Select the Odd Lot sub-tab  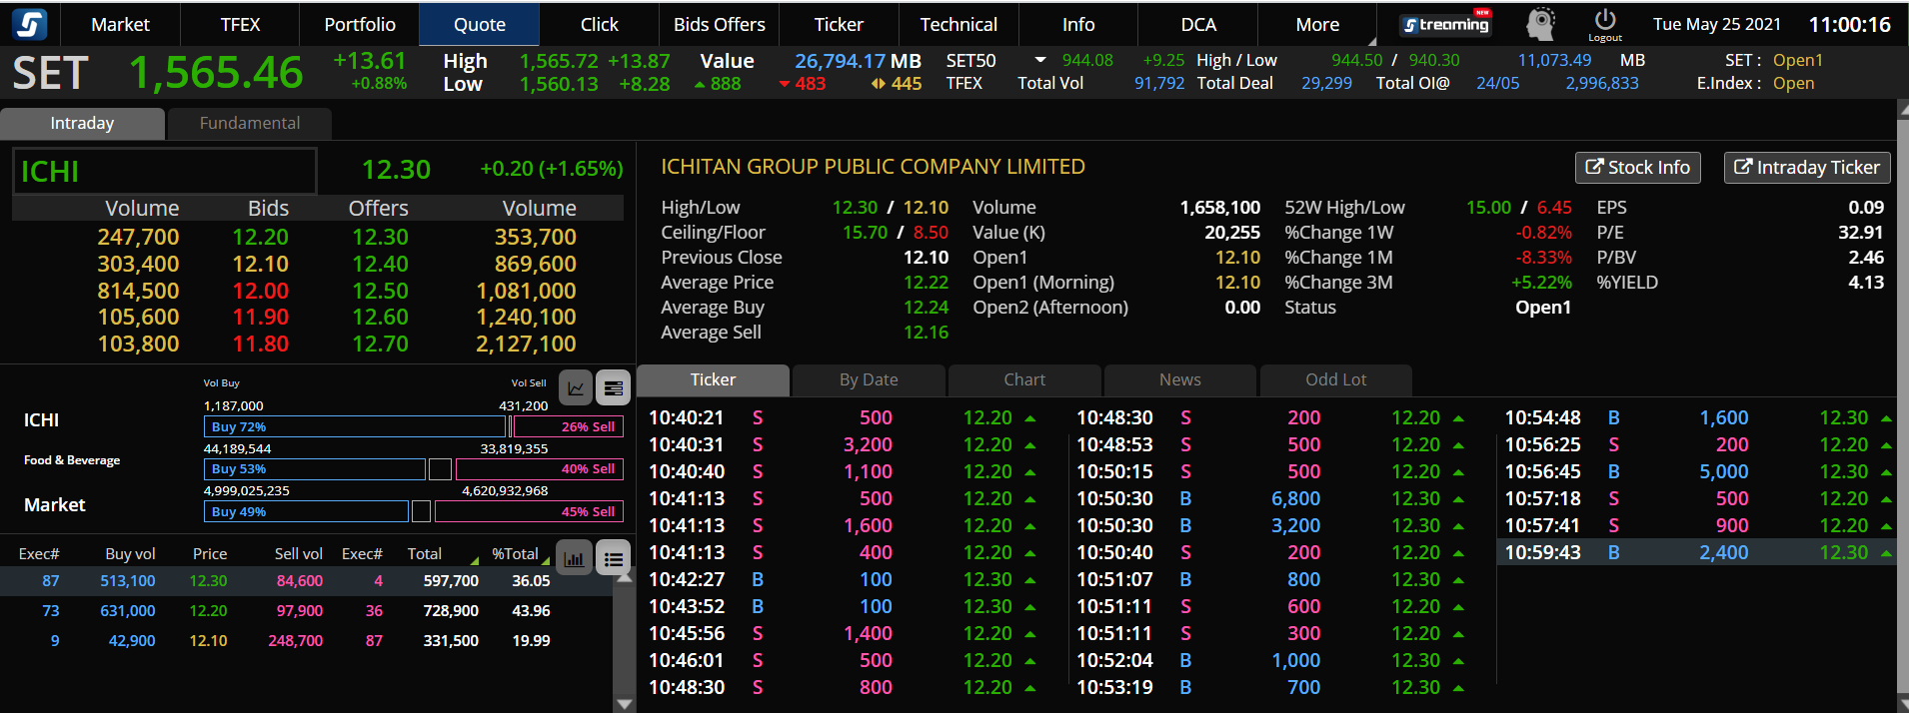(1336, 379)
